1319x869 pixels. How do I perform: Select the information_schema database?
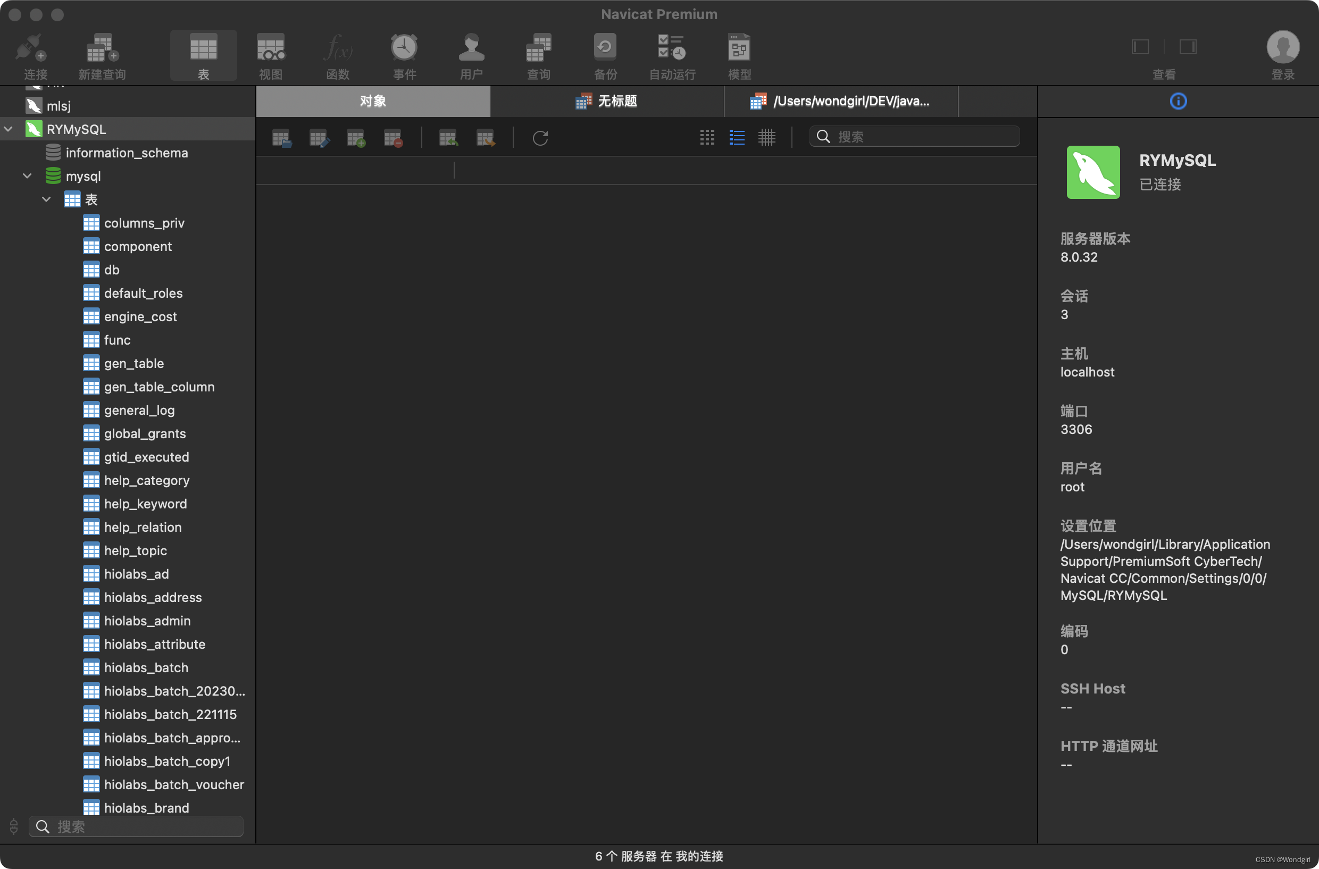[128, 153]
